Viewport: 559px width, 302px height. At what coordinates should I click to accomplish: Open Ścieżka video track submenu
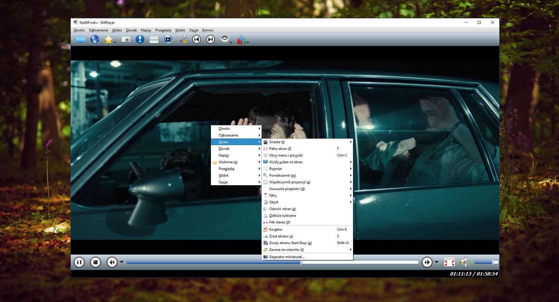click(x=307, y=142)
